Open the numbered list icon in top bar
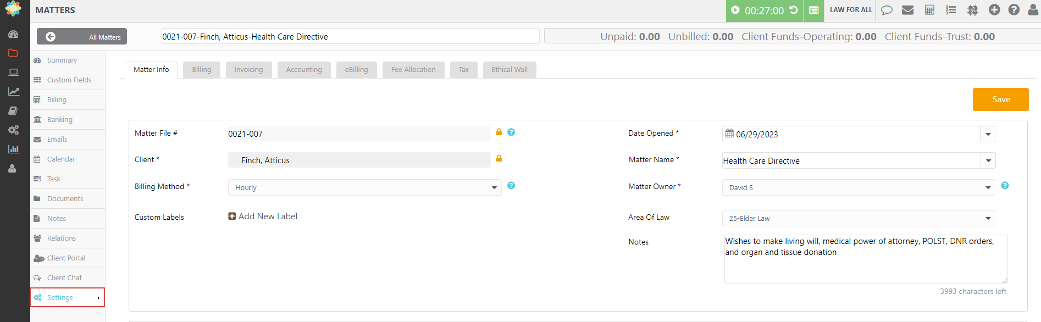 click(951, 10)
